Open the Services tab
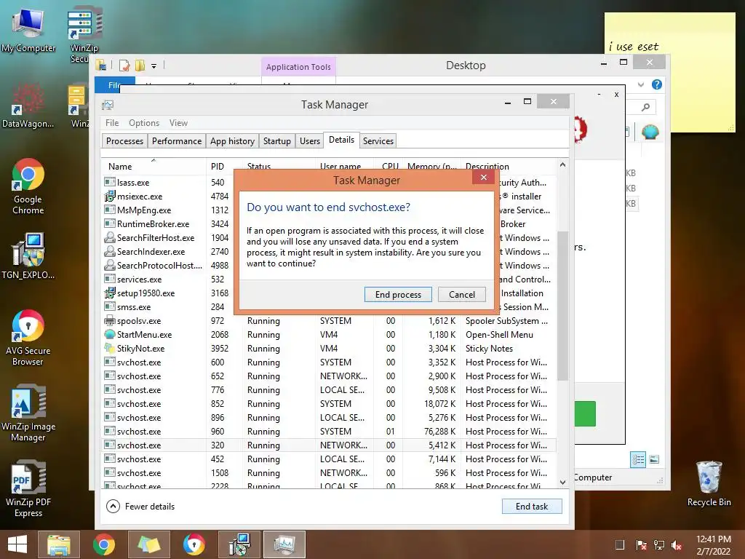This screenshot has width=745, height=559. point(378,140)
